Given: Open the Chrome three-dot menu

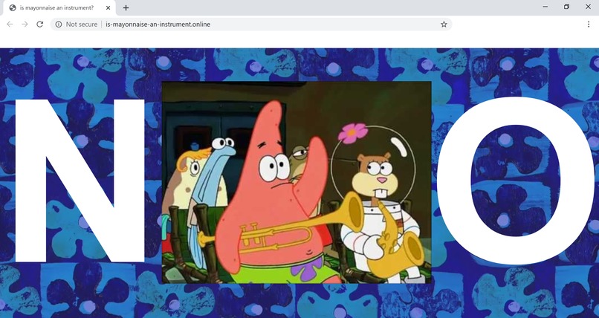Looking at the screenshot, I should click(x=589, y=24).
